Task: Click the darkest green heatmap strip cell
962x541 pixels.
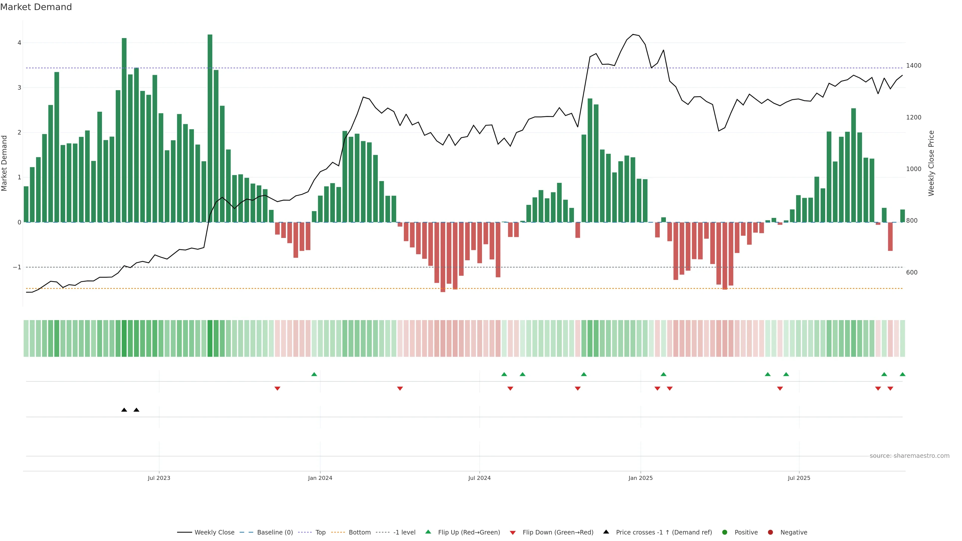Action: pyautogui.click(x=210, y=338)
